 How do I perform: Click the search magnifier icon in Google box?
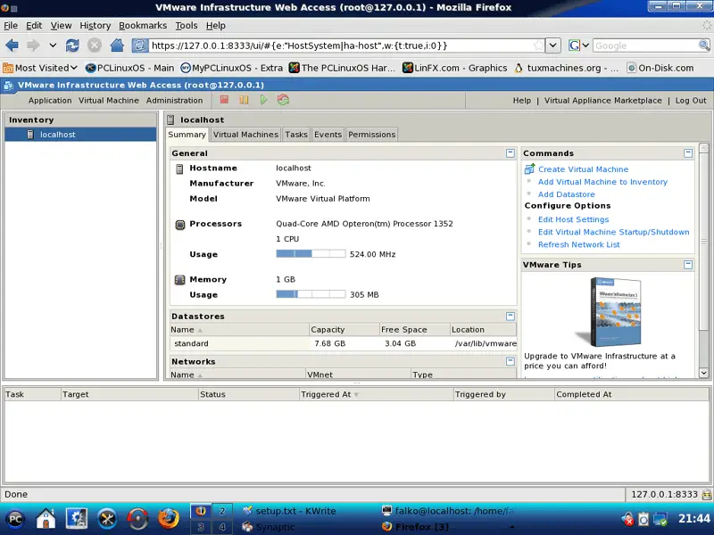704,45
